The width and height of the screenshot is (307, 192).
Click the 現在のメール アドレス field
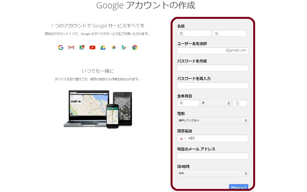tap(212, 156)
